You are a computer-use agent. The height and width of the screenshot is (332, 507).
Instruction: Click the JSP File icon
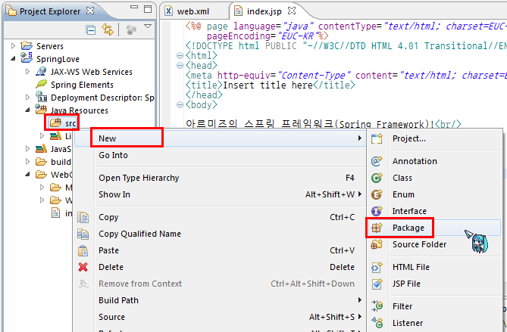point(377,284)
